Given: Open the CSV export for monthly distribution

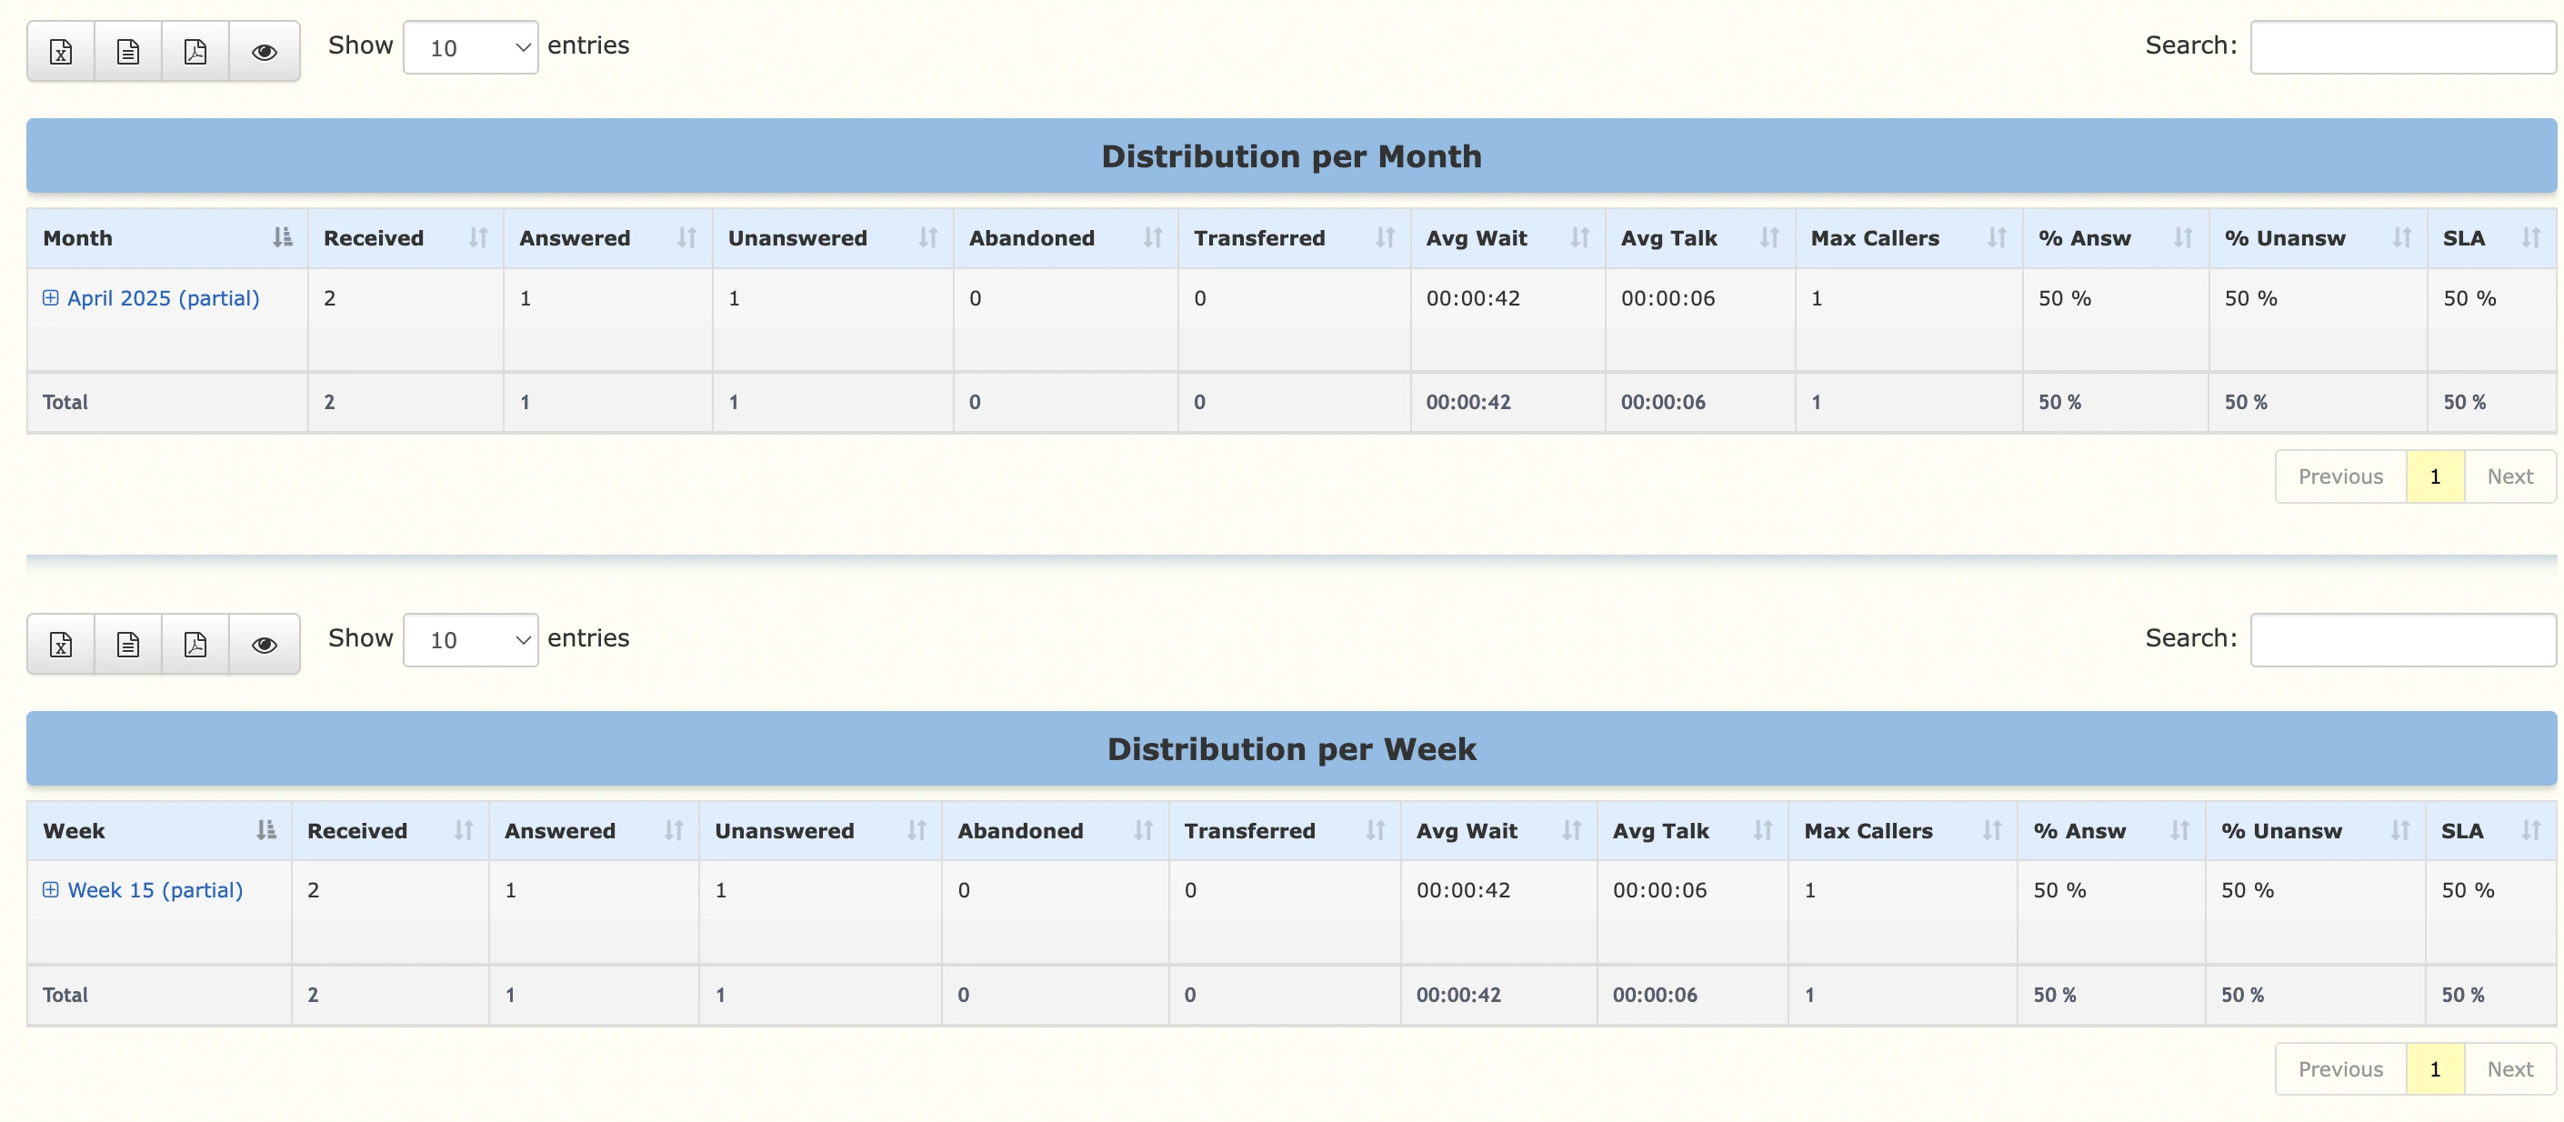Looking at the screenshot, I should 127,51.
